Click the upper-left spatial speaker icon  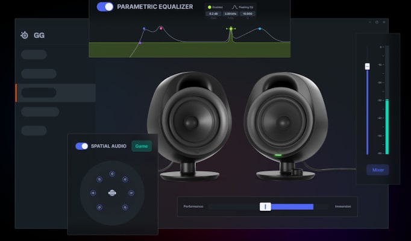pyautogui.click(x=99, y=179)
